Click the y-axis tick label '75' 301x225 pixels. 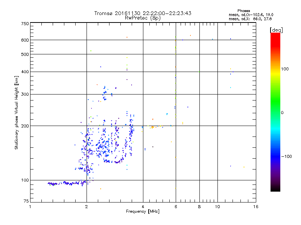click(x=26, y=201)
